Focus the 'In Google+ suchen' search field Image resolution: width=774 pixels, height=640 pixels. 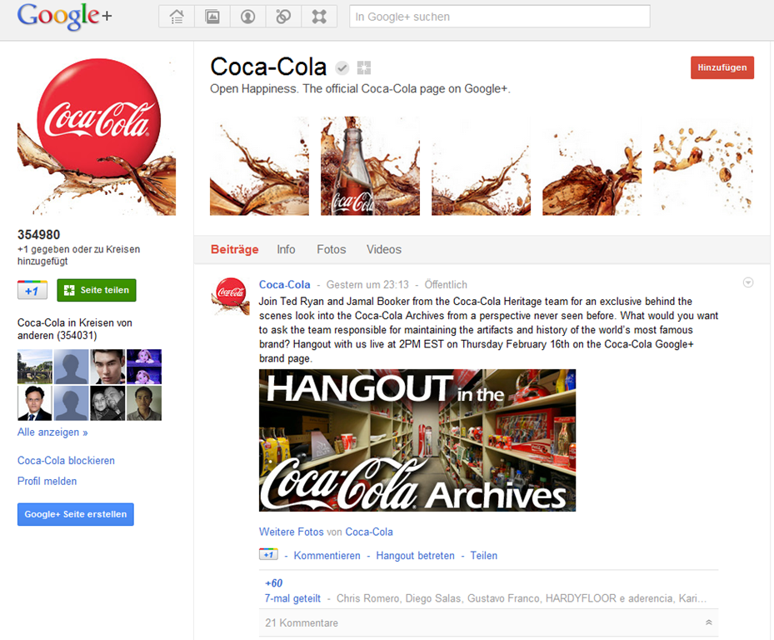click(500, 17)
